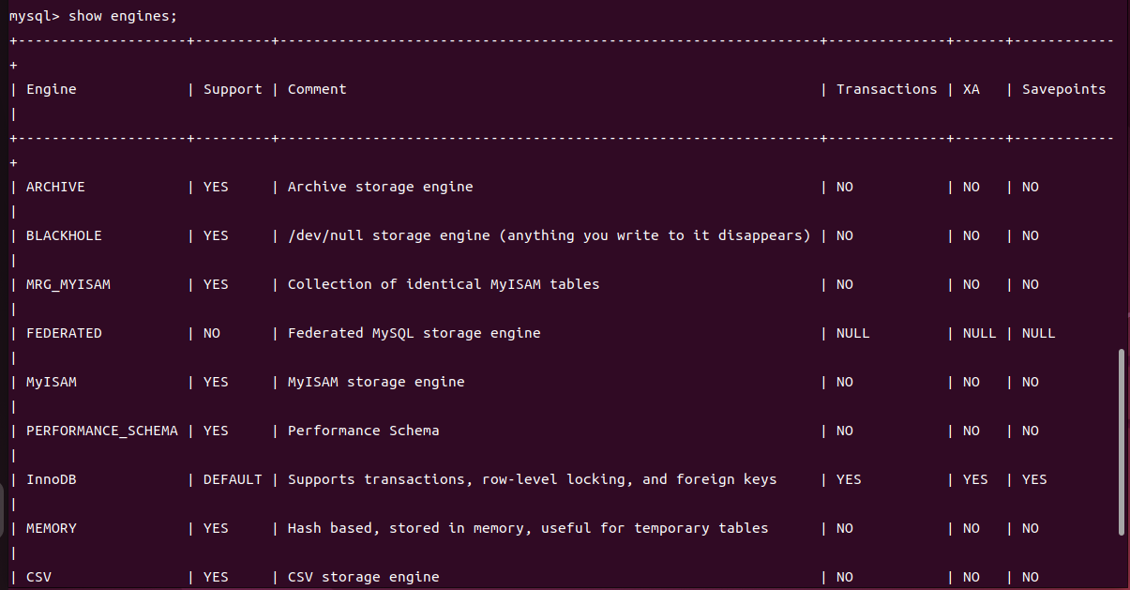This screenshot has width=1130, height=590.
Task: Click the 'mysql>' prompt
Action: tap(35, 16)
